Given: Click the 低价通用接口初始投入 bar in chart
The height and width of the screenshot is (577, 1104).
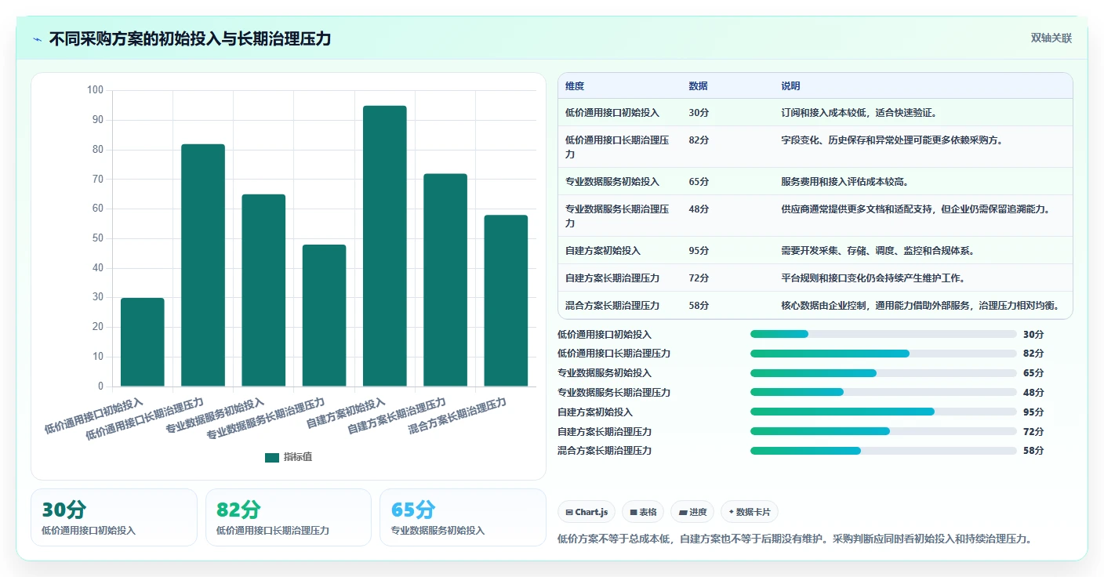Looking at the screenshot, I should pyautogui.click(x=143, y=342).
